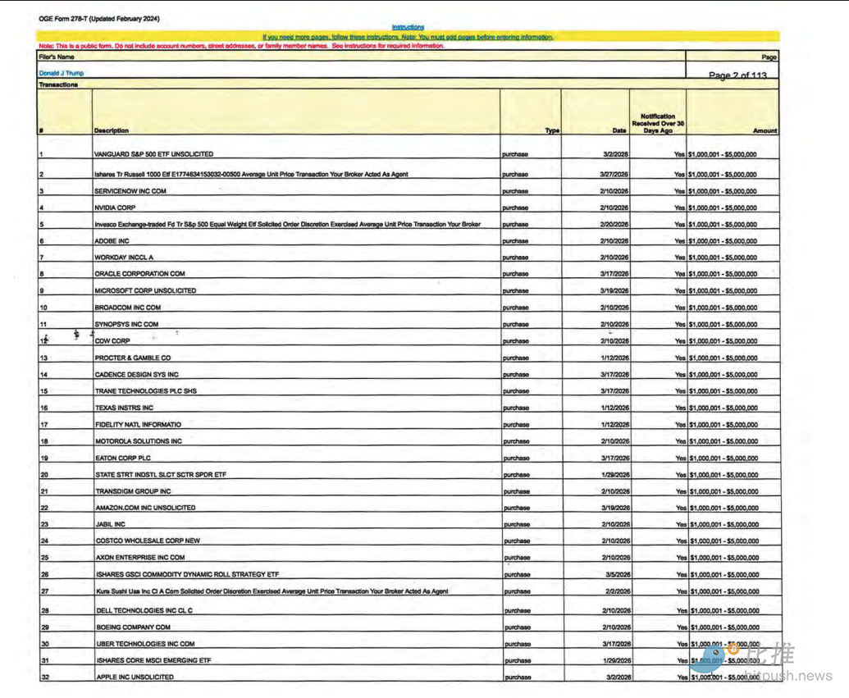Click 'purchase' type in Boeing Company row
The width and height of the screenshot is (849, 698).
[x=518, y=627]
